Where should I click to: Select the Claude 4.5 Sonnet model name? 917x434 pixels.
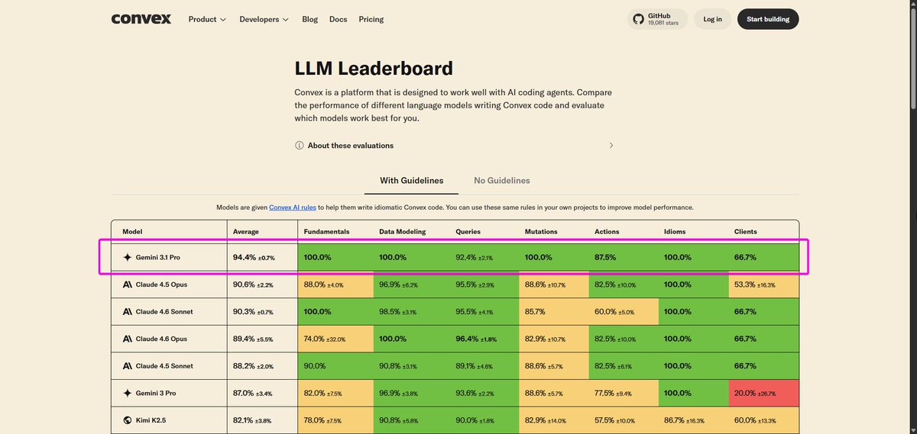tap(164, 366)
